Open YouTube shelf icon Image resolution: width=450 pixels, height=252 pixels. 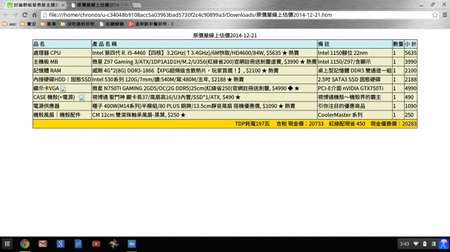pos(96,244)
